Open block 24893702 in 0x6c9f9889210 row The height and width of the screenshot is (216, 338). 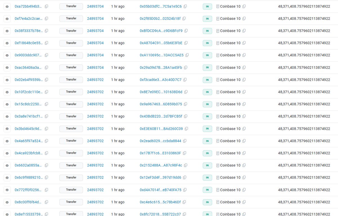95,178
